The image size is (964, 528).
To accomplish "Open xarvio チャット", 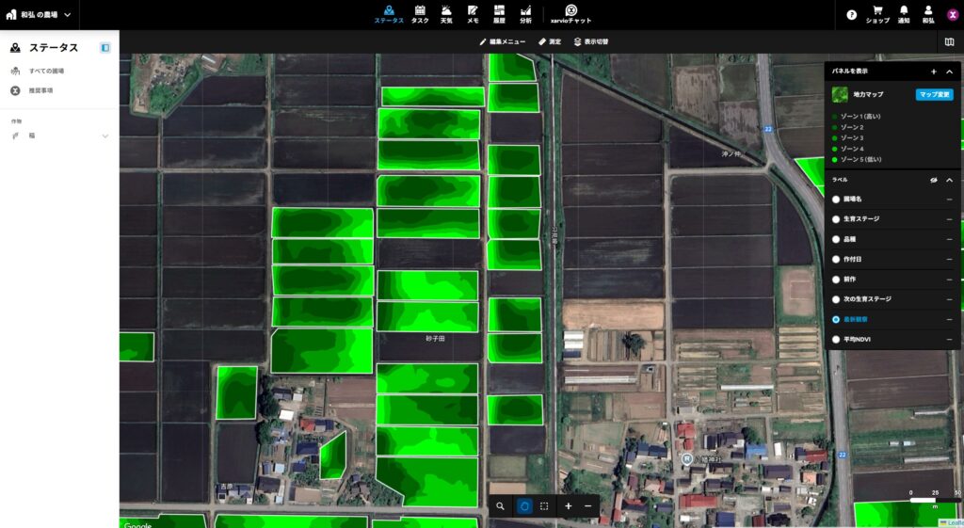I will 570,14.
